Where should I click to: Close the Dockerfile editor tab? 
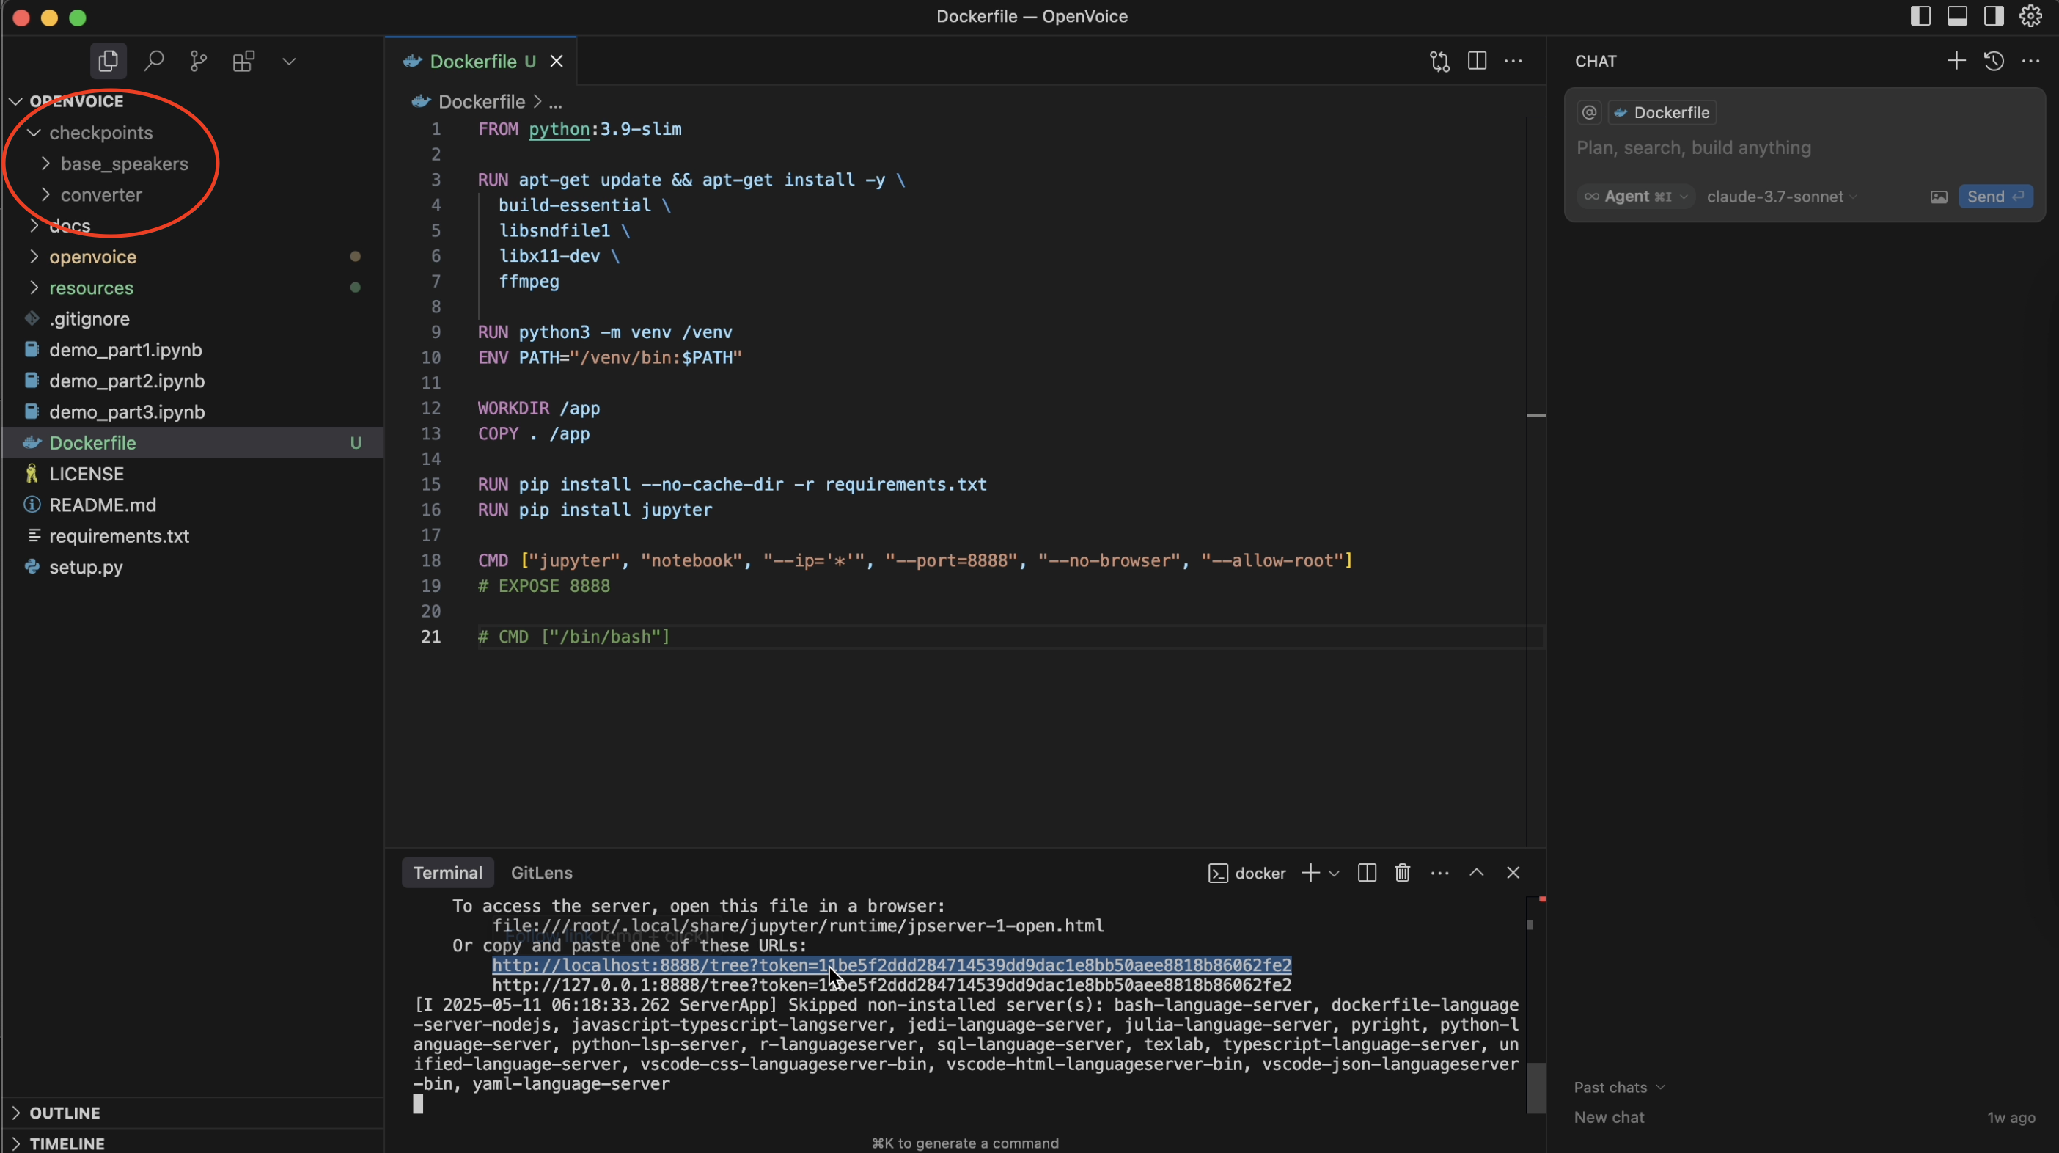[557, 62]
